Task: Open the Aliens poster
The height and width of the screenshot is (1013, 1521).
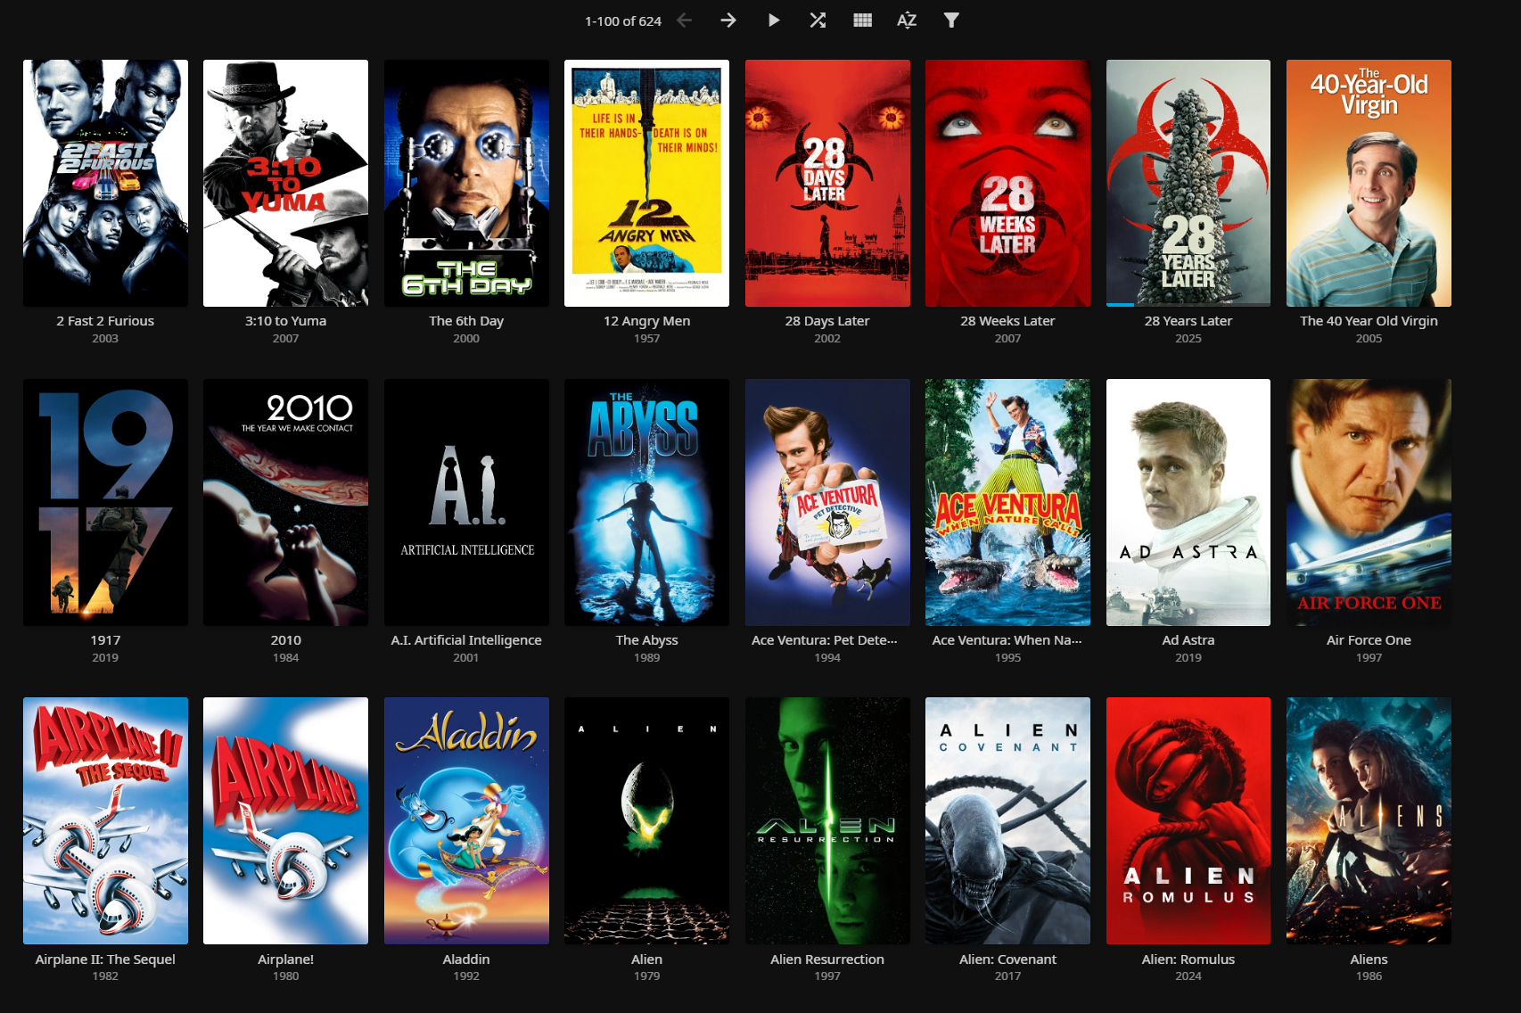Action: click(1369, 820)
